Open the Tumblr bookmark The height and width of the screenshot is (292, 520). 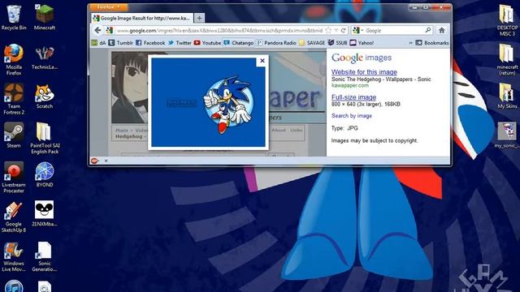pos(121,43)
